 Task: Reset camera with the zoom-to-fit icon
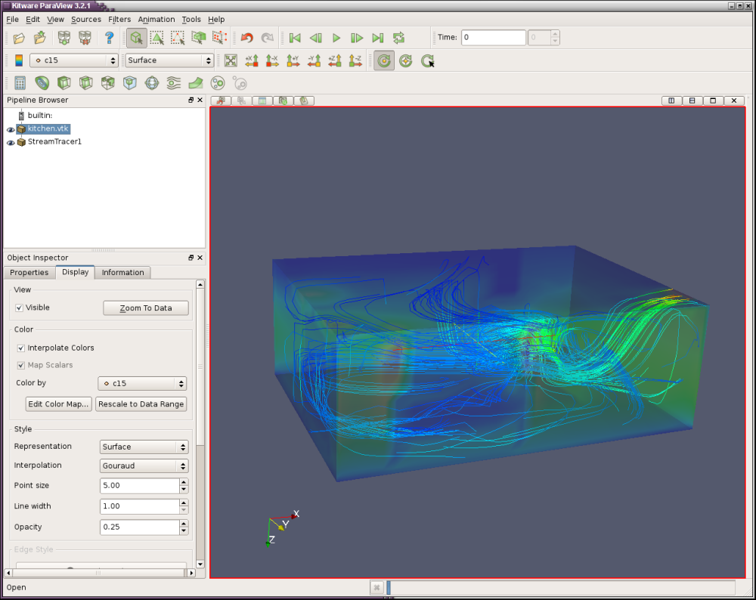[231, 60]
